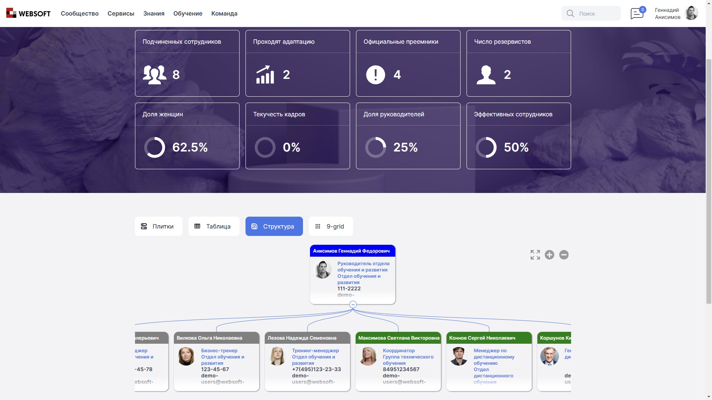
Task: Zoom out the org chart with the minus icon
Action: pyautogui.click(x=564, y=255)
